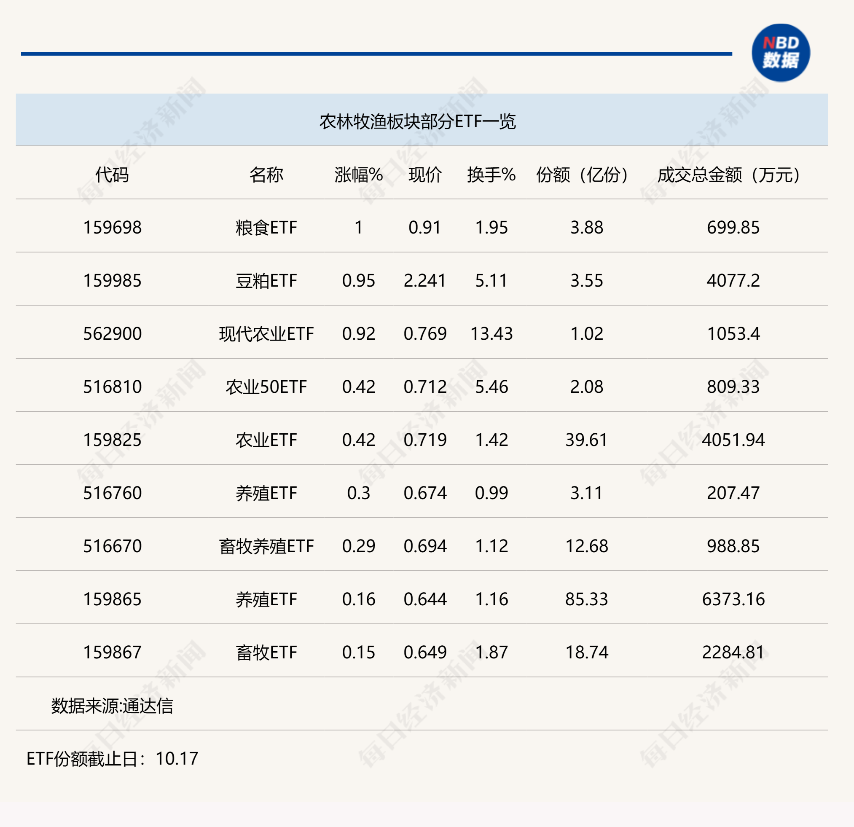
Task: Click the 名称 column header
Action: [x=266, y=175]
